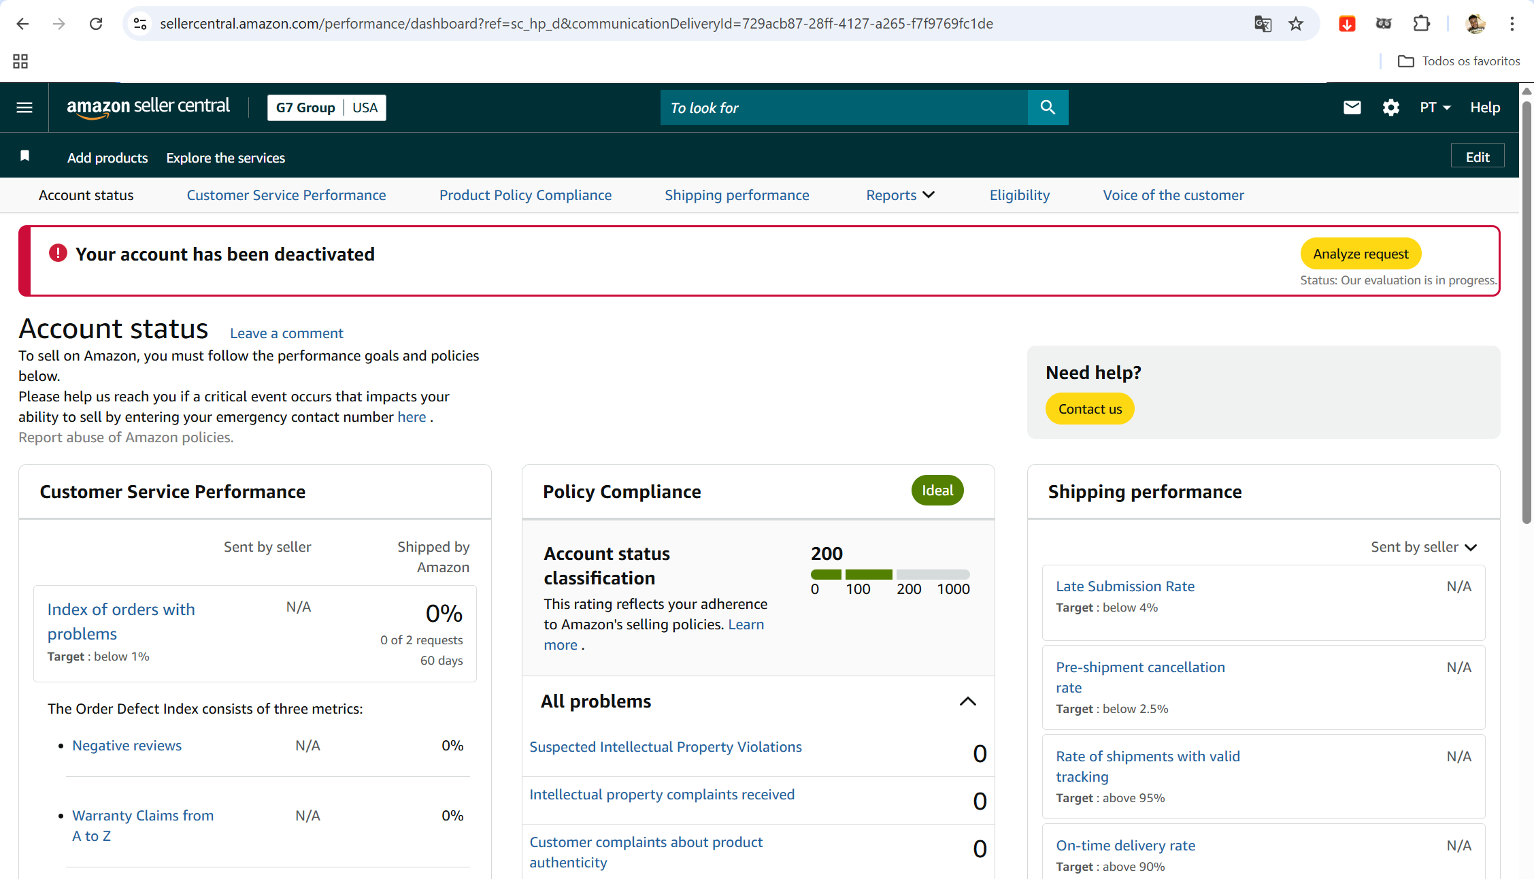Click Add products in the favorites bar

(107, 158)
